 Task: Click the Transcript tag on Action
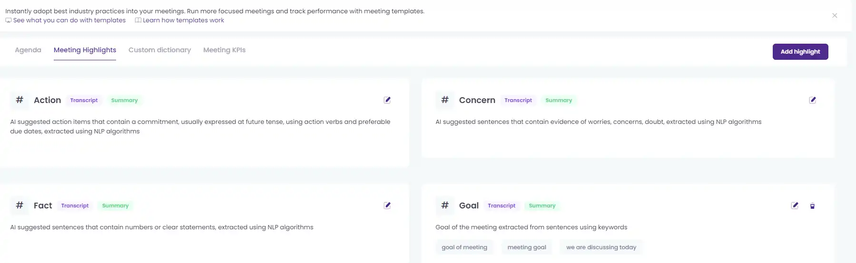(x=84, y=100)
